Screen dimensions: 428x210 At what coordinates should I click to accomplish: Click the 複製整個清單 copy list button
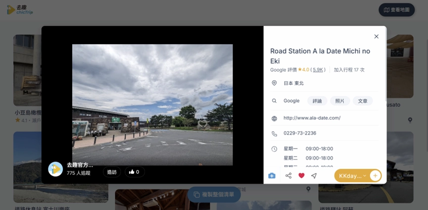coord(214,195)
